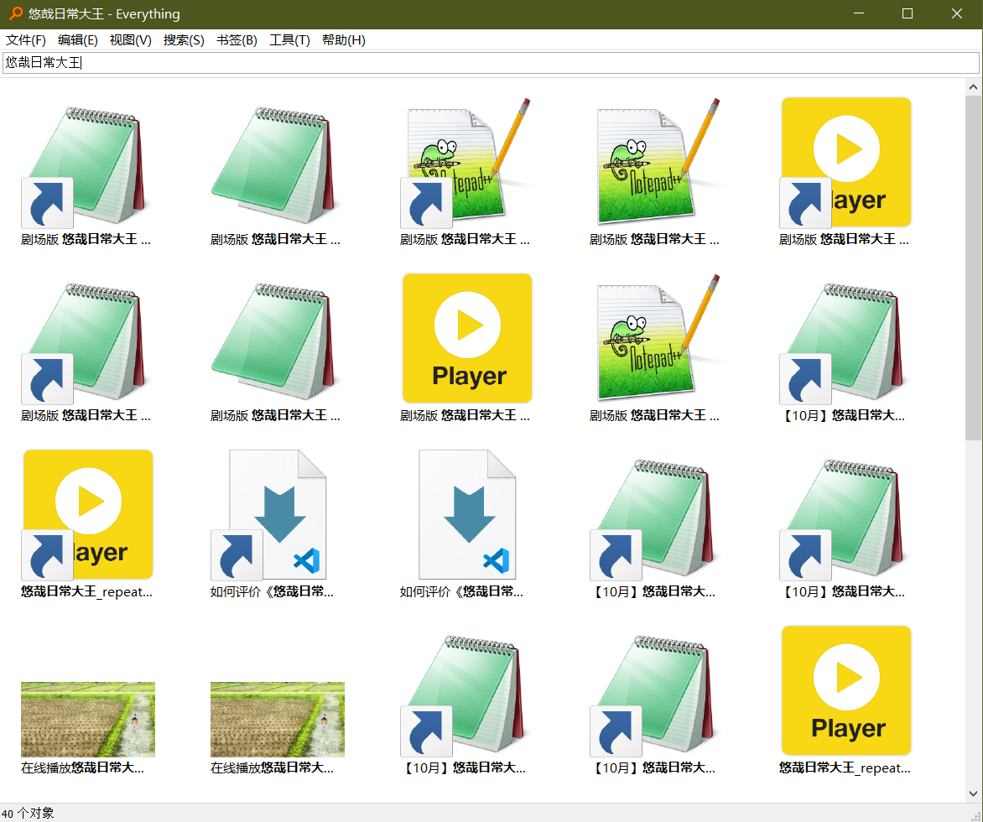This screenshot has width=983, height=822.
Task: Click into the search box containing 悠哉日常大王
Action: (491, 63)
